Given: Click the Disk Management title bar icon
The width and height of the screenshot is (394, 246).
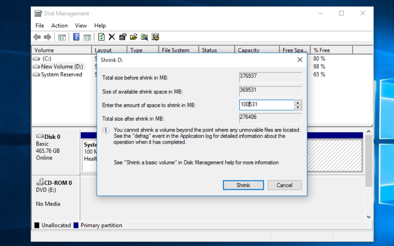Looking at the screenshot, I should (38, 13).
